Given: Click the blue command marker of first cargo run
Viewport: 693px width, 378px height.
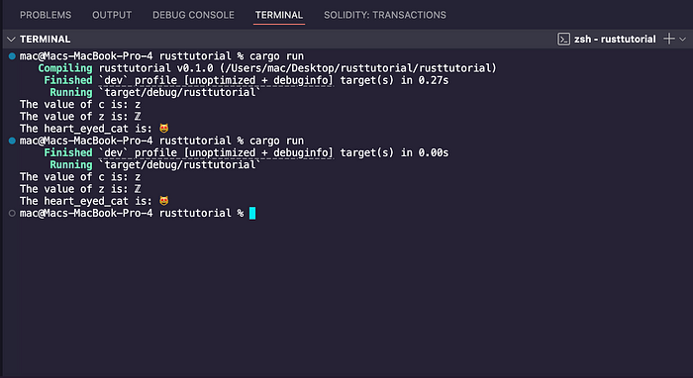Looking at the screenshot, I should coord(12,56).
